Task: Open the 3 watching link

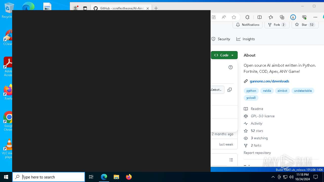Action: pyautogui.click(x=259, y=138)
